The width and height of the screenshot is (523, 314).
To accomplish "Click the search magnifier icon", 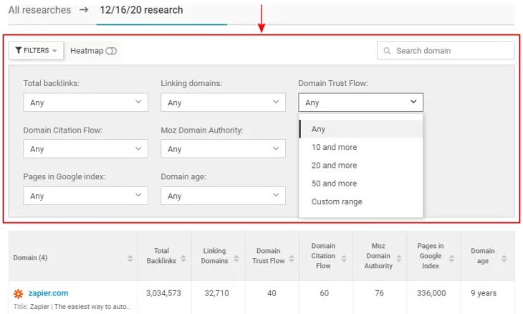I will click(x=388, y=51).
